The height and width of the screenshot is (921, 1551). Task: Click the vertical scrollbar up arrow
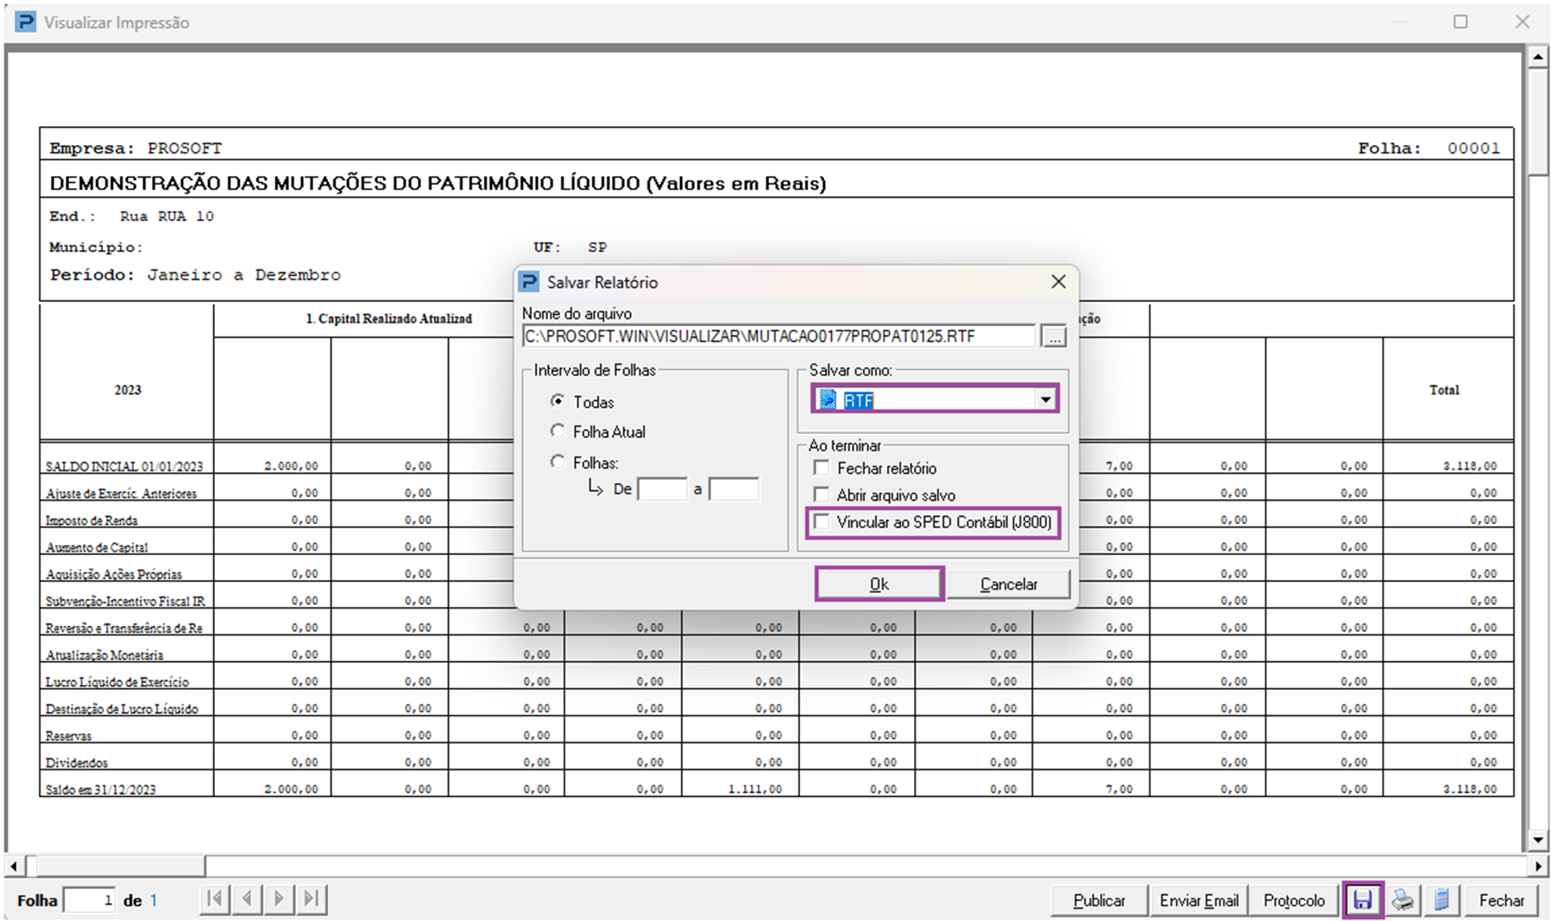coord(1537,58)
